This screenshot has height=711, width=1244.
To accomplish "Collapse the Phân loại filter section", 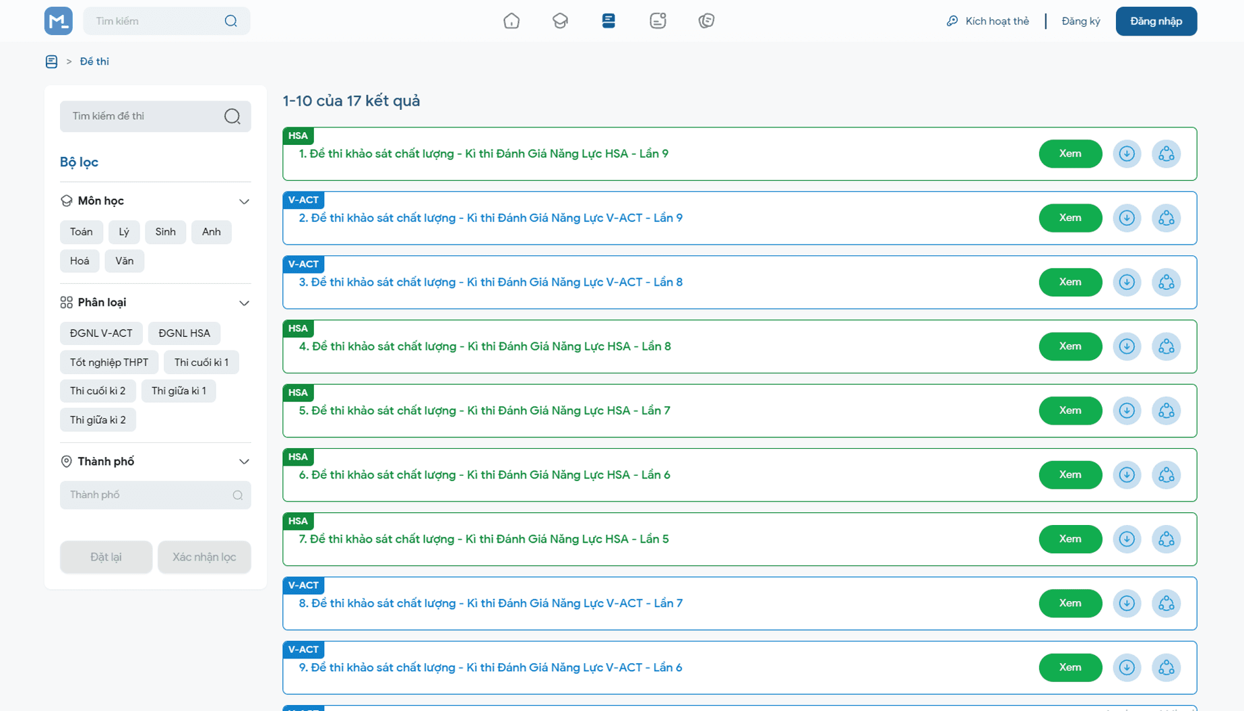I will (244, 303).
